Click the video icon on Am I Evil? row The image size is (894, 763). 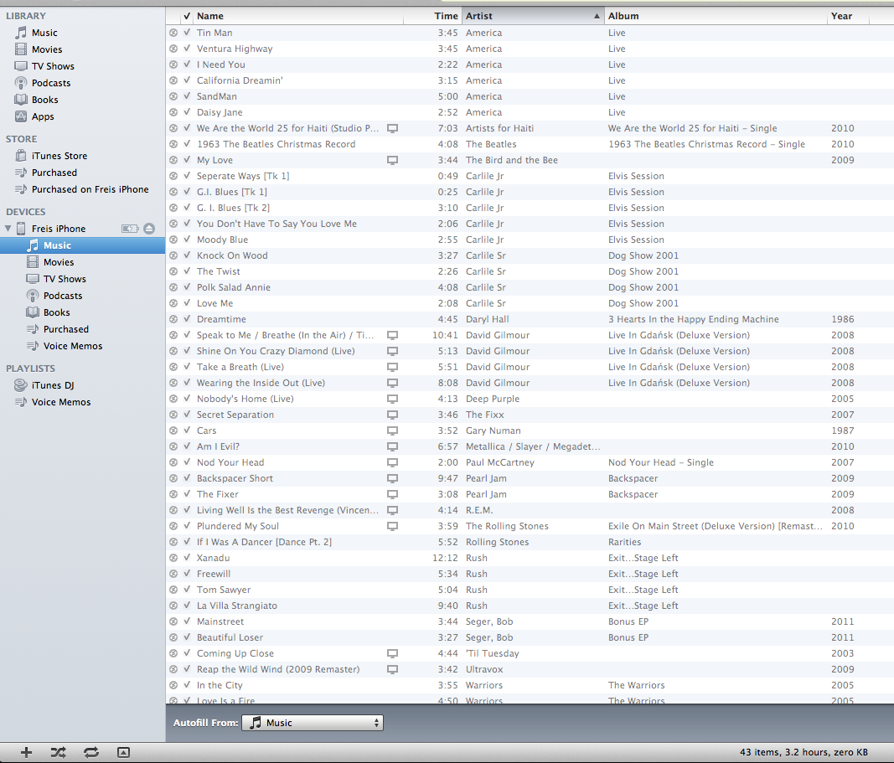click(x=392, y=446)
